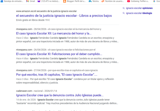
Task: Click the www.amazon.es ad URL text
Action: click(x=46, y=11)
